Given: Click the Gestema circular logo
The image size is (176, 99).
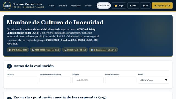Looking at the screenshot, I should click(7, 5).
